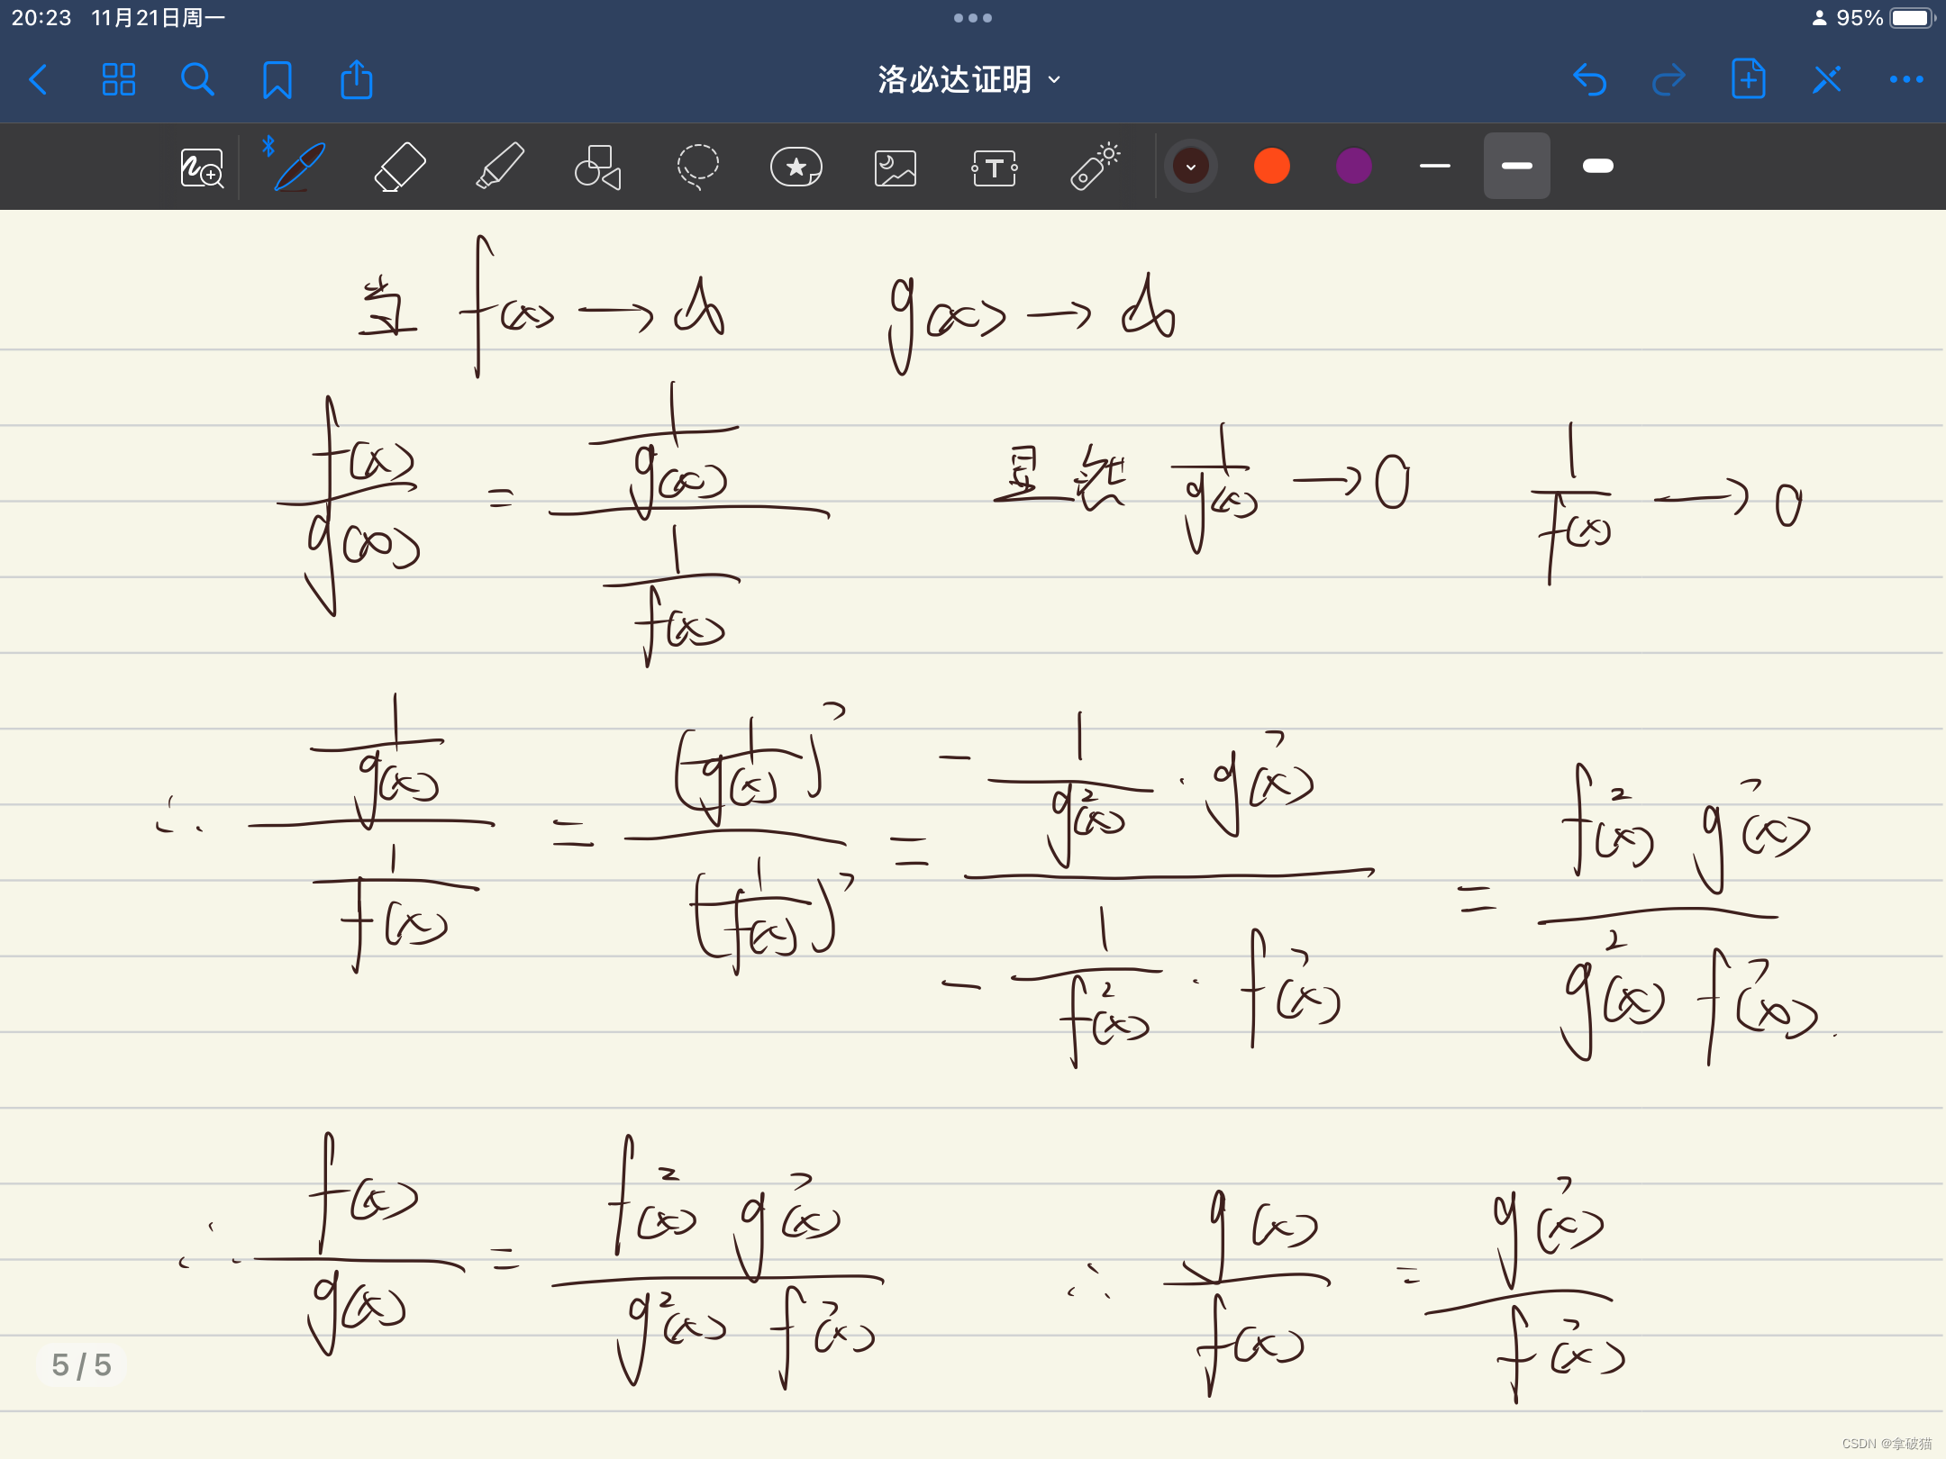Insert an image with Image tool

tap(895, 168)
